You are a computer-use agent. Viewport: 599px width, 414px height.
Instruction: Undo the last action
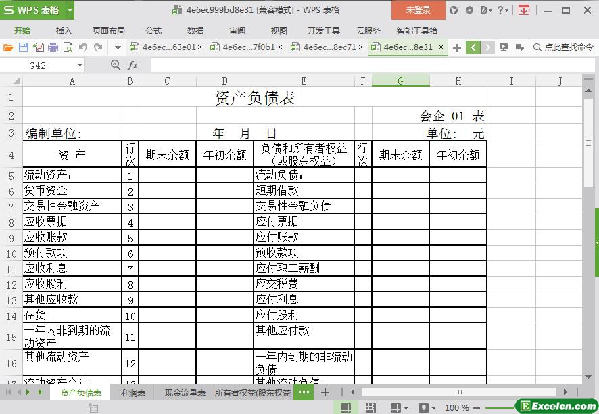point(83,47)
